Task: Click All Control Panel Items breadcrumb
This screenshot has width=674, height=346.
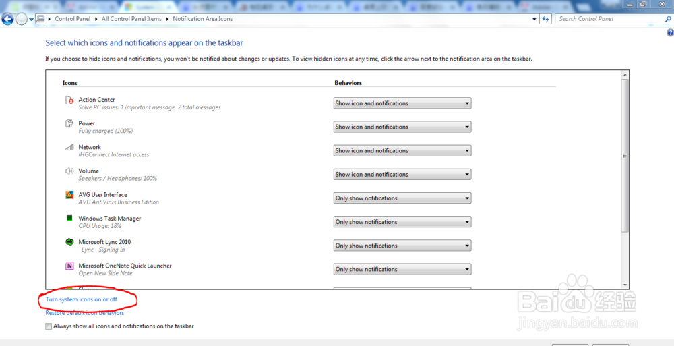Action: tap(131, 19)
